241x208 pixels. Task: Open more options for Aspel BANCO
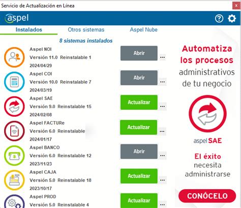click(163, 156)
